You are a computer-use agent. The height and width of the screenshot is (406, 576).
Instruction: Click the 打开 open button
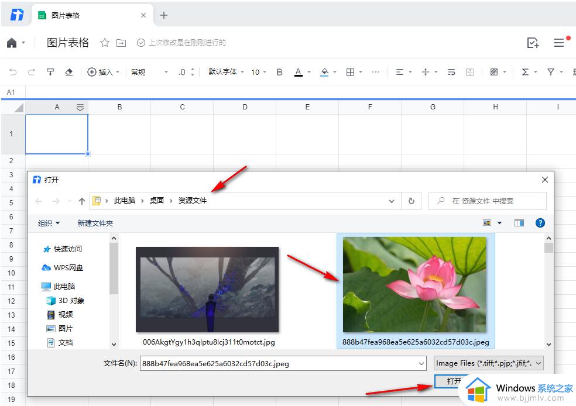[452, 381]
